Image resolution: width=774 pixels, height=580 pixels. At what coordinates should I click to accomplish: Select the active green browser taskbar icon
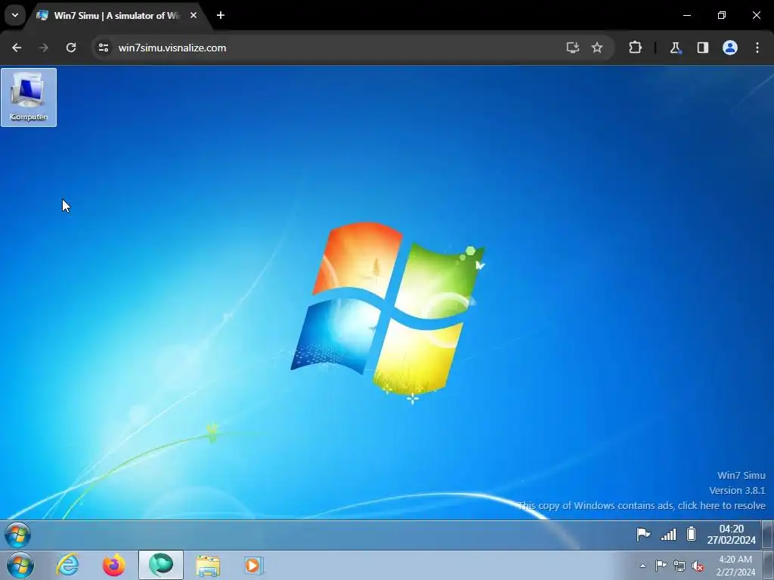161,565
